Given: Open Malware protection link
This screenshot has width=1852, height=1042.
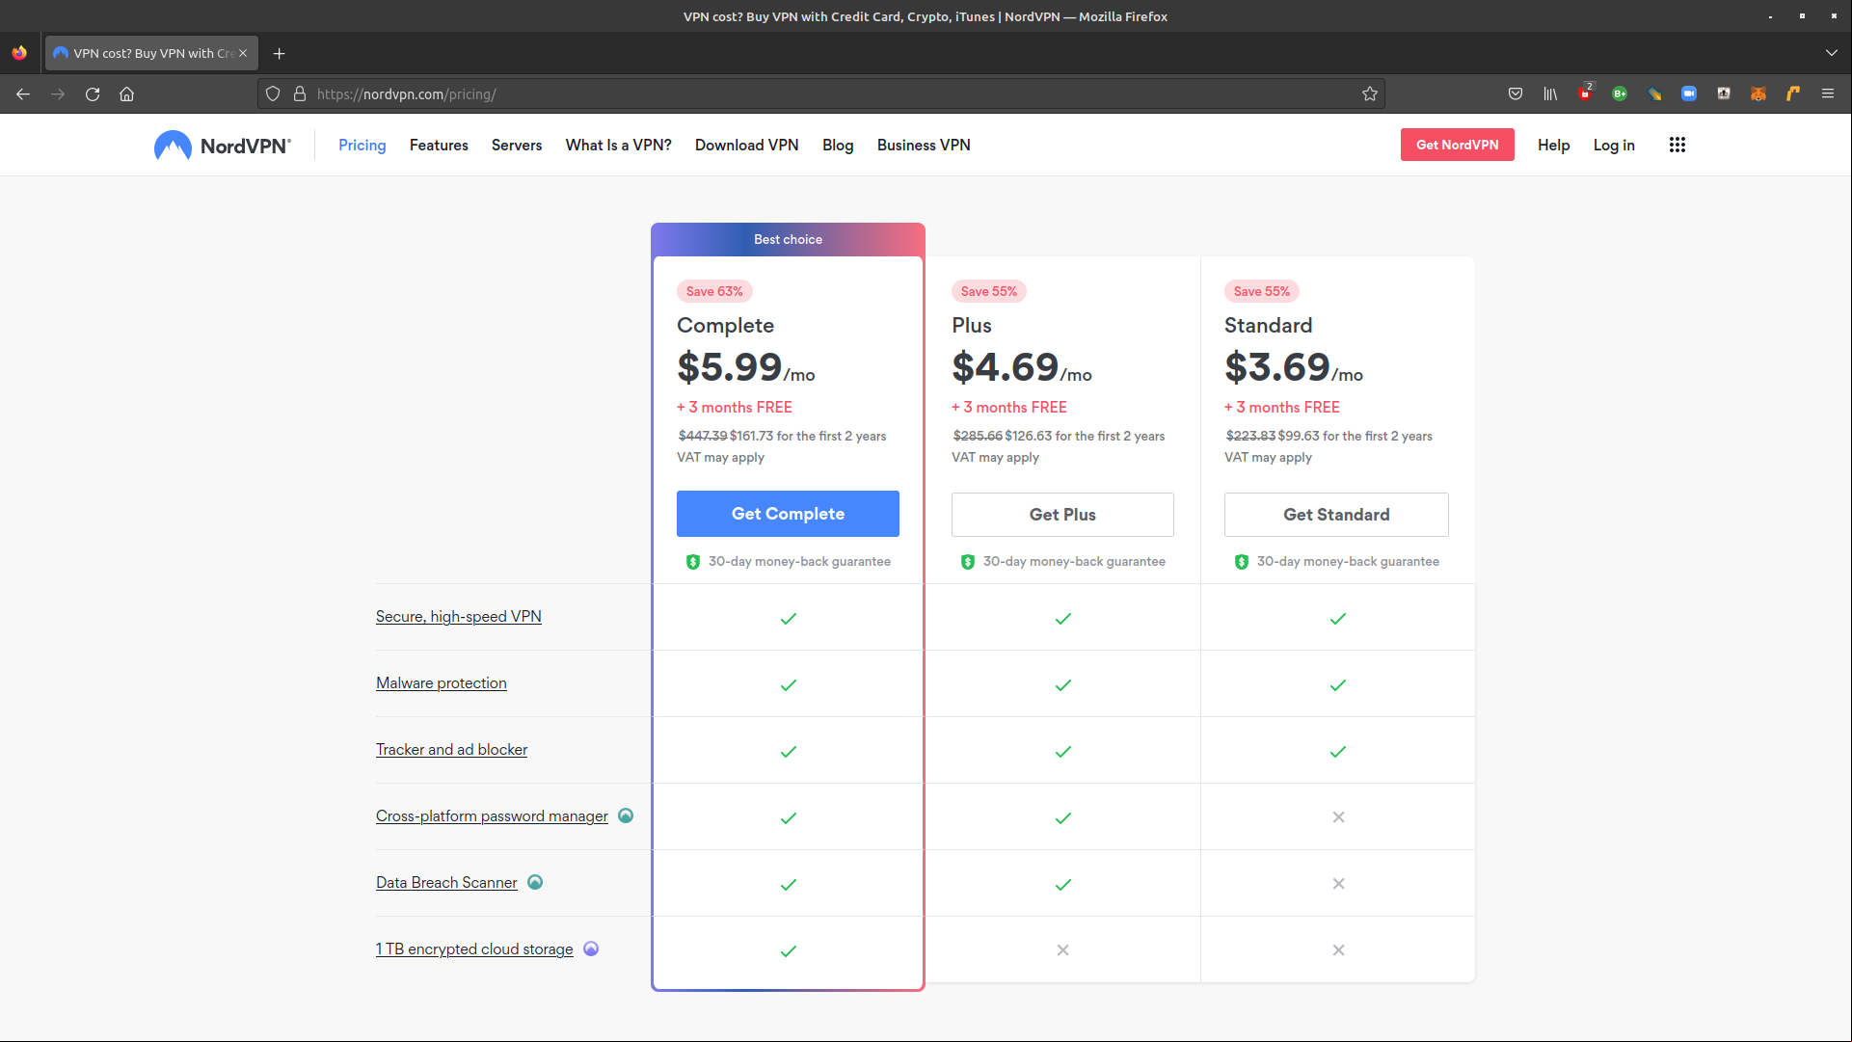Looking at the screenshot, I should (x=442, y=683).
